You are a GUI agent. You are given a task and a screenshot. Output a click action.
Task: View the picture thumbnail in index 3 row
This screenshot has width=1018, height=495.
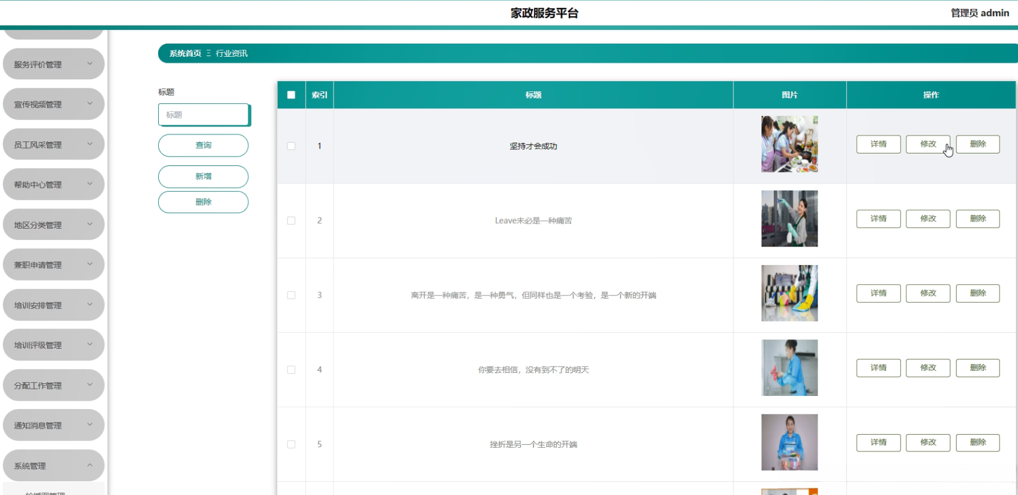[789, 293]
